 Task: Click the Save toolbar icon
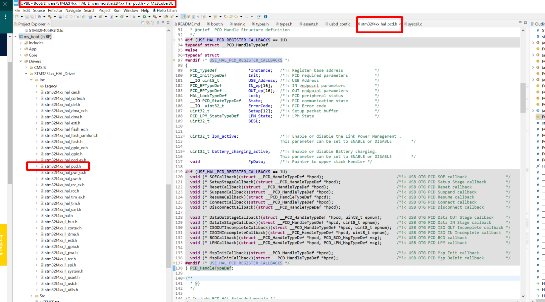pos(27,17)
